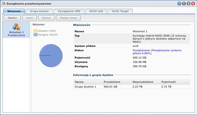The width and height of the screenshot is (197, 115).
Task: Select the Grupa dysków 1 row
Action: (x=132, y=87)
